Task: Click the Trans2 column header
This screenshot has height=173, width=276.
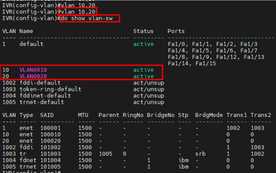Action: pos(261,115)
